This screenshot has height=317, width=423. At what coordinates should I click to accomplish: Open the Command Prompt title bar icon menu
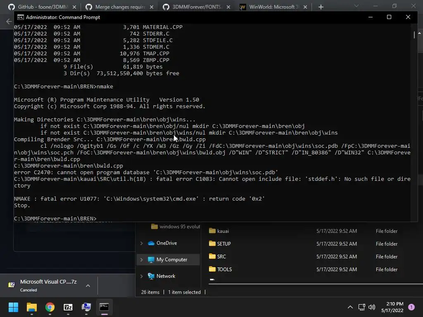(20, 17)
